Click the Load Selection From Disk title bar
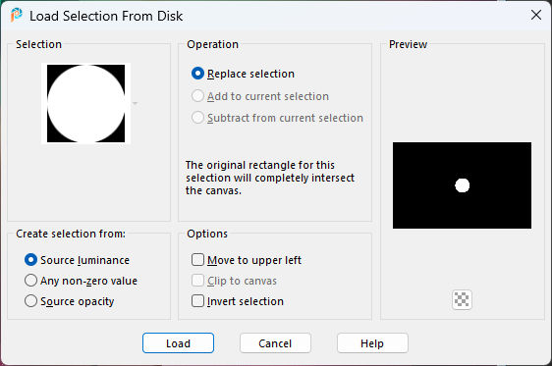The width and height of the screenshot is (552, 366). [x=276, y=16]
